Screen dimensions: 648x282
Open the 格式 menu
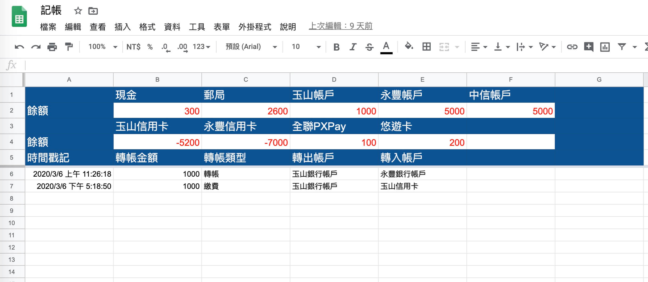(x=147, y=27)
